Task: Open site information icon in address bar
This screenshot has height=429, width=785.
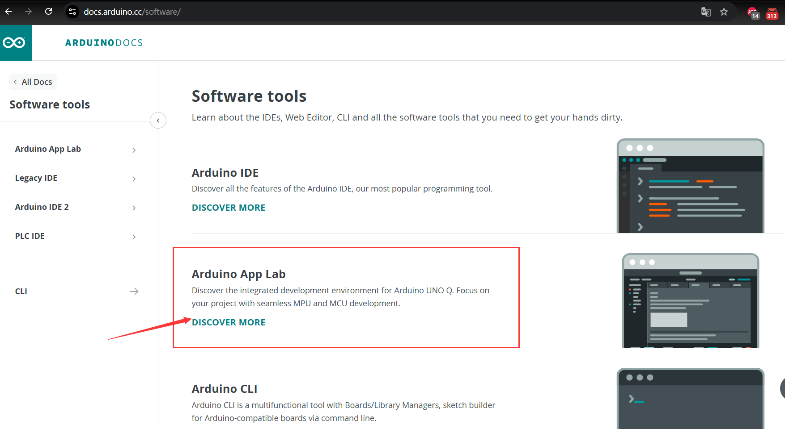Action: pos(72,12)
